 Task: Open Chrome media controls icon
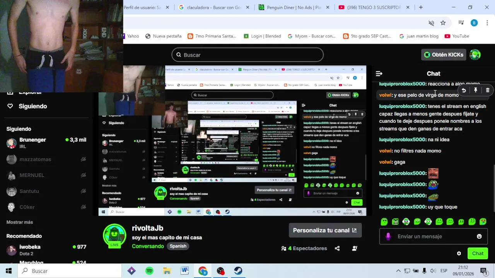tap(461, 23)
